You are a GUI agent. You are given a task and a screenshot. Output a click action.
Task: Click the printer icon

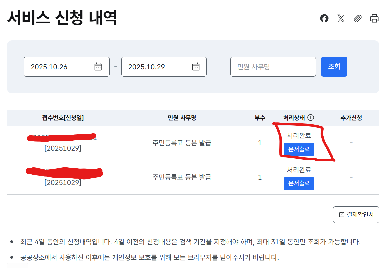[374, 18]
